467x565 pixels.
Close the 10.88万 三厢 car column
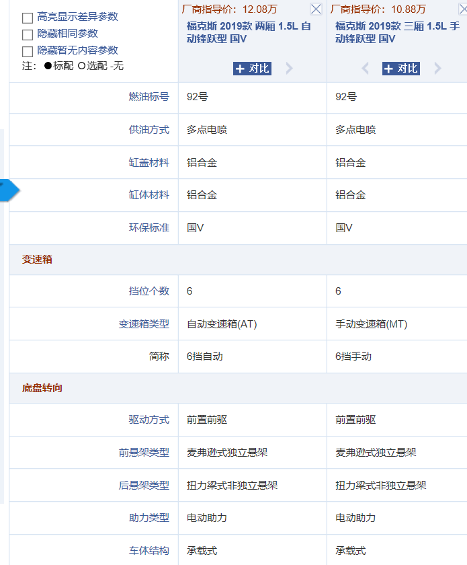point(463,9)
